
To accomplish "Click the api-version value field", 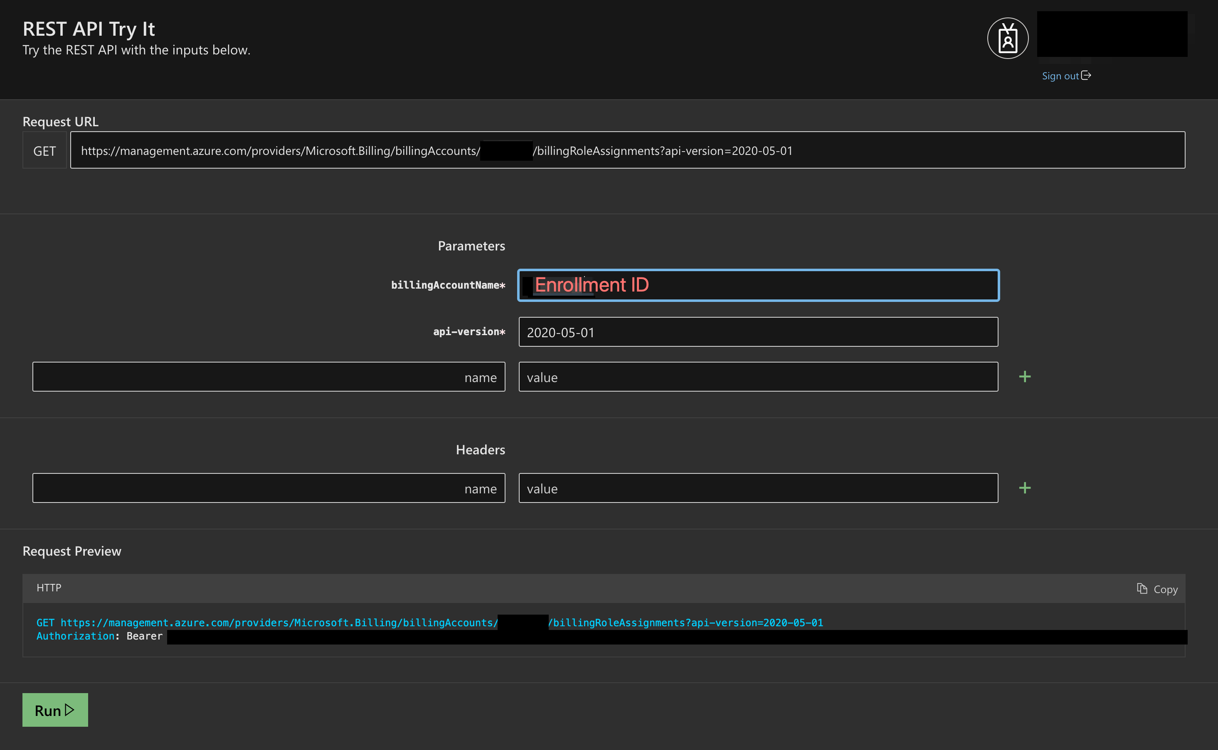I will 758,332.
